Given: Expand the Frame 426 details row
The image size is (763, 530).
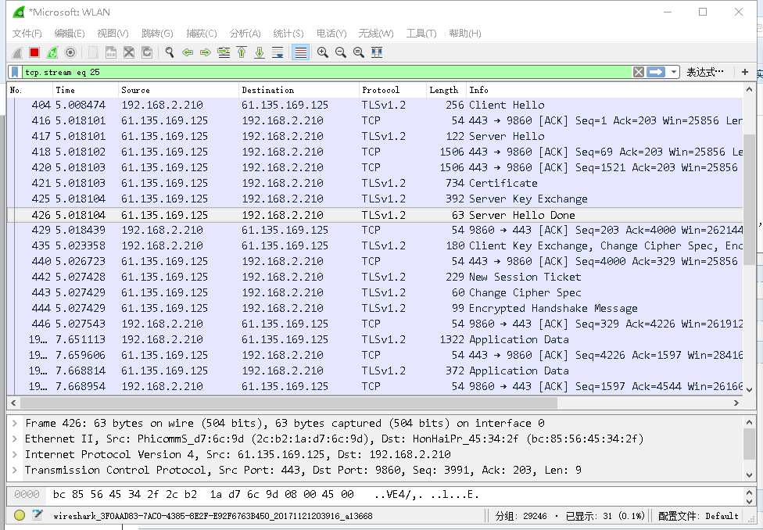Looking at the screenshot, I should coord(15,424).
